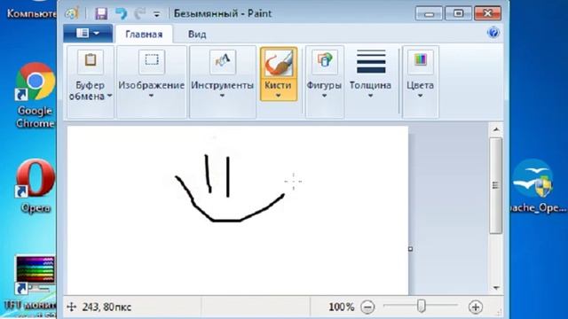Viewport: 568px width, 319px height.
Task: Click the Фигуры shapes icon
Action: point(325,61)
